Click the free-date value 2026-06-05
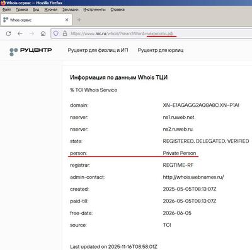Viewport: 252px width, 250px height. (177, 213)
